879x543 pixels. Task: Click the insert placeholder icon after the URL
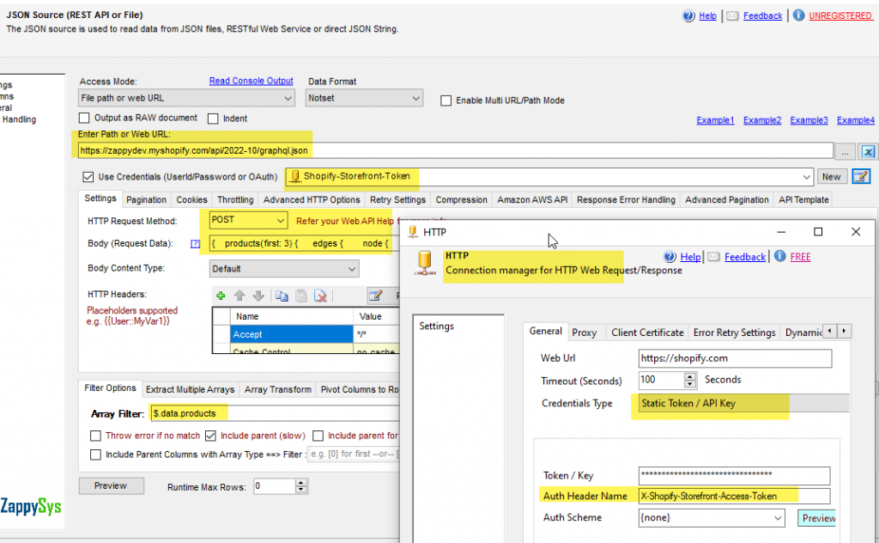pos(868,151)
